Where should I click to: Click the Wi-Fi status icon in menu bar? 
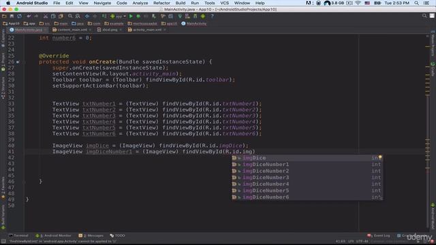tap(358, 3)
